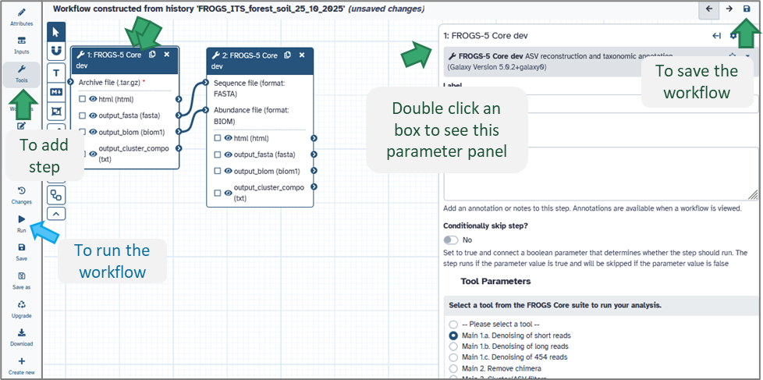Collapse the canvas toolbar with the chevron
This screenshot has height=380, width=763.
click(x=57, y=213)
